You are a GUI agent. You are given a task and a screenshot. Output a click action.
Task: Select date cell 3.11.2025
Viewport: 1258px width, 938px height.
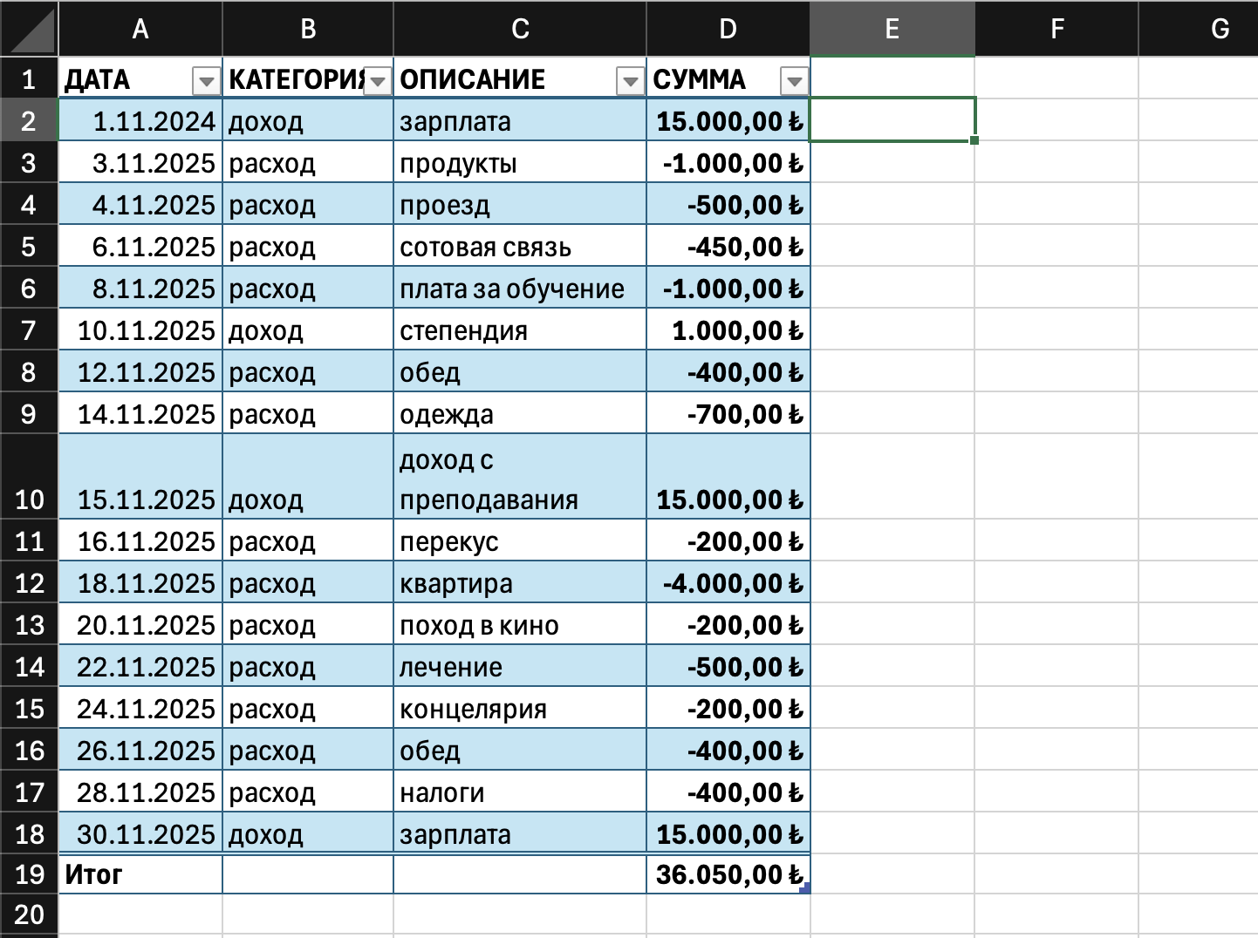(x=140, y=162)
